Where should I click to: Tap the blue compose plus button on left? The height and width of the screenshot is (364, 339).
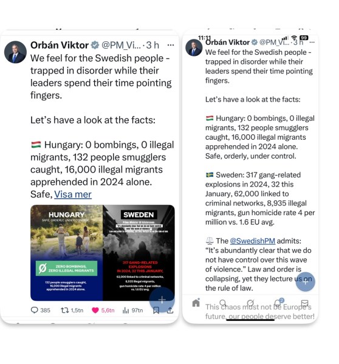pyautogui.click(x=162, y=300)
